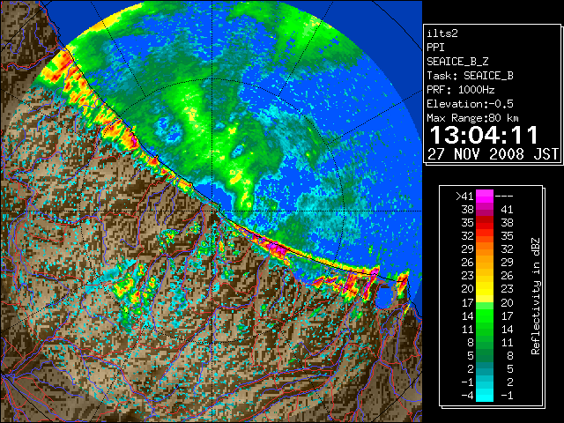
Task: Click the -4 legend value
Action: coord(467,396)
